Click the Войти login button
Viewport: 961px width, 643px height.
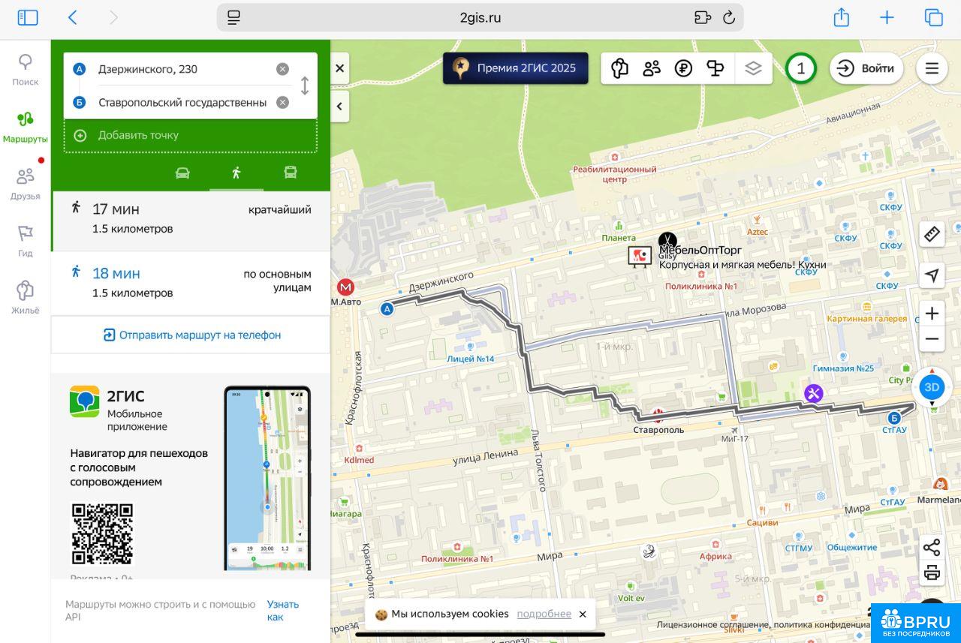(x=866, y=68)
